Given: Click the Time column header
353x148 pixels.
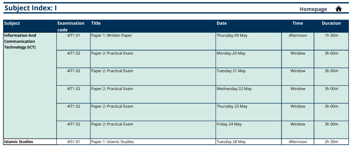Looking at the screenshot, I should 298,23.
